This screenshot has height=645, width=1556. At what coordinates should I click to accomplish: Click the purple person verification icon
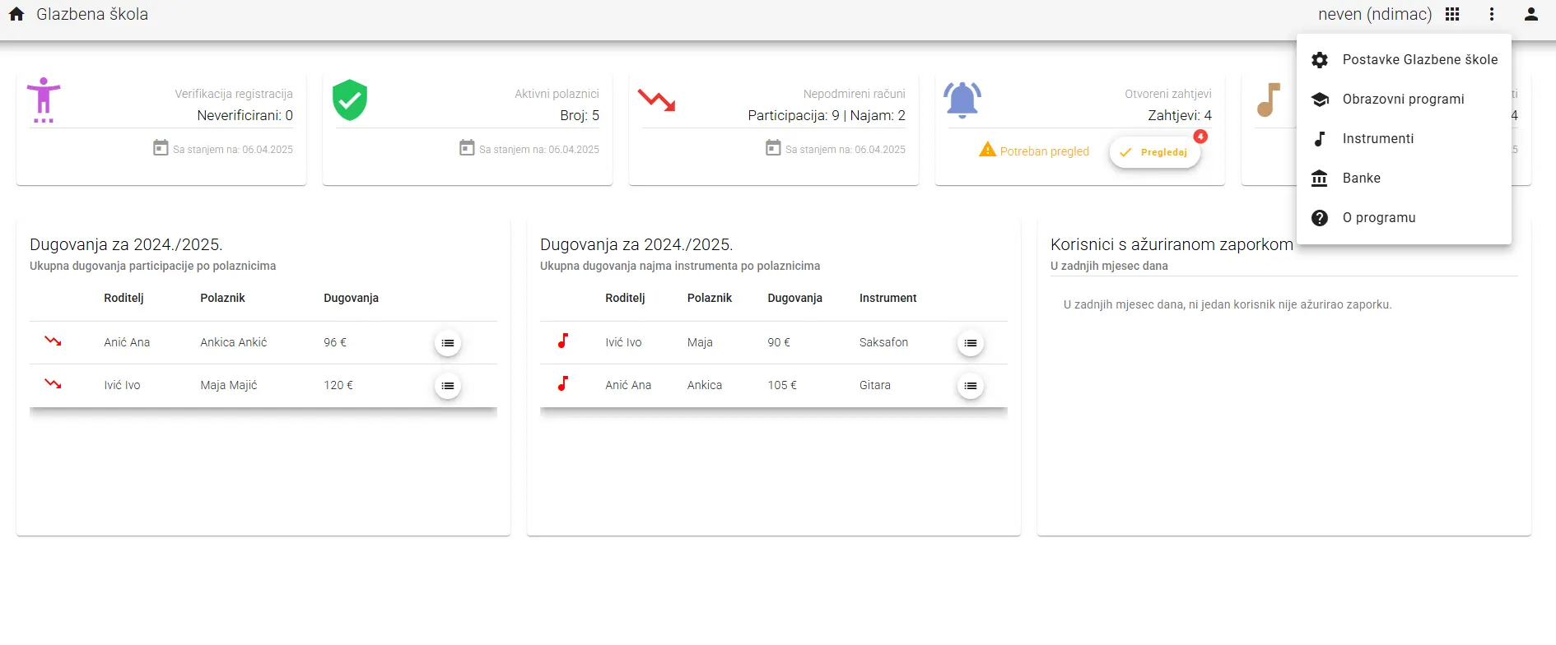coord(44,100)
